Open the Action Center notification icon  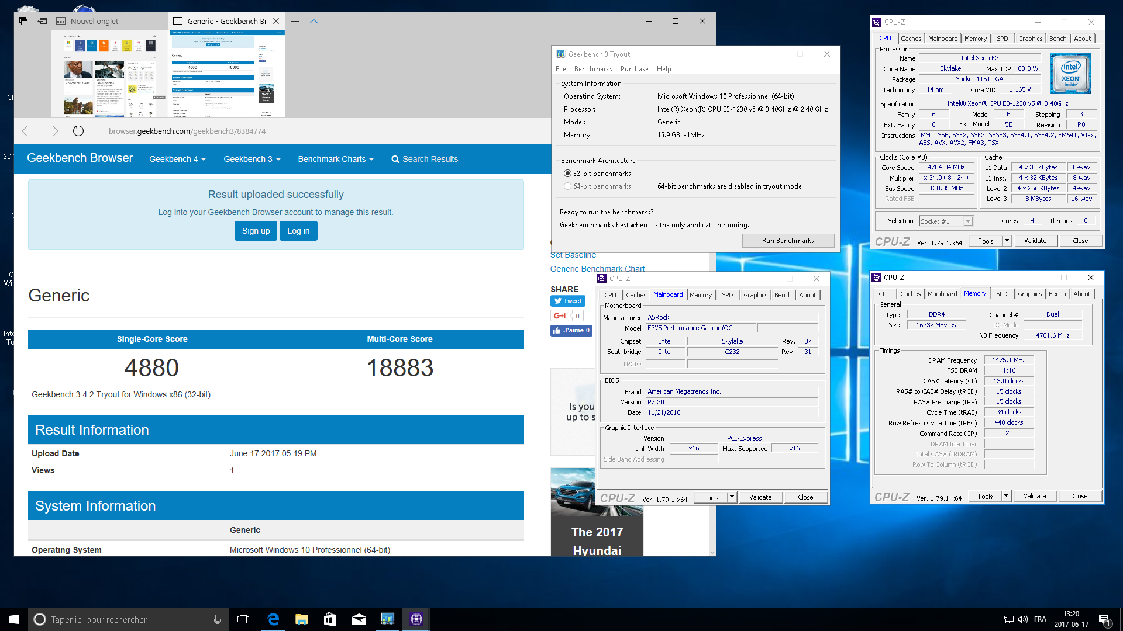pyautogui.click(x=1104, y=619)
